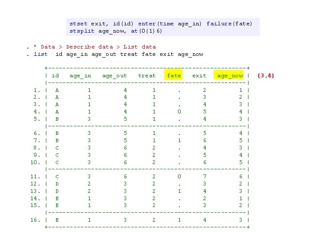Select row number 16. in the listing
The width and height of the screenshot is (309, 232).
35,220
